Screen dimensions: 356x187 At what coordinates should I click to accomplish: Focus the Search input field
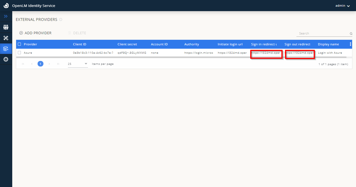click(323, 33)
